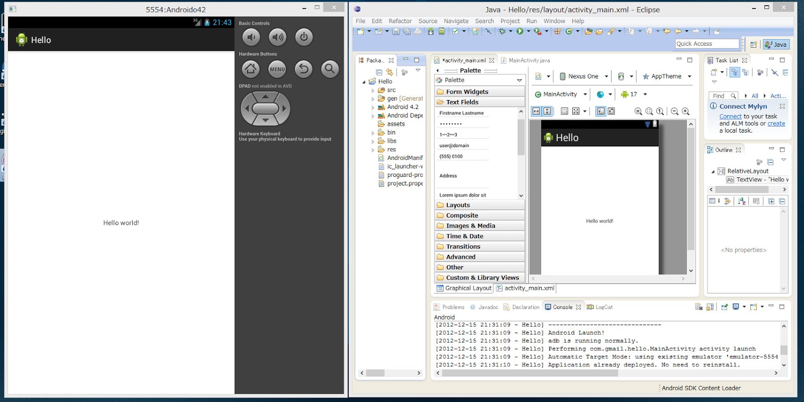Screen dimensions: 804x402
Task: Collapse the RelativeLayout outline node
Action: tap(713, 171)
